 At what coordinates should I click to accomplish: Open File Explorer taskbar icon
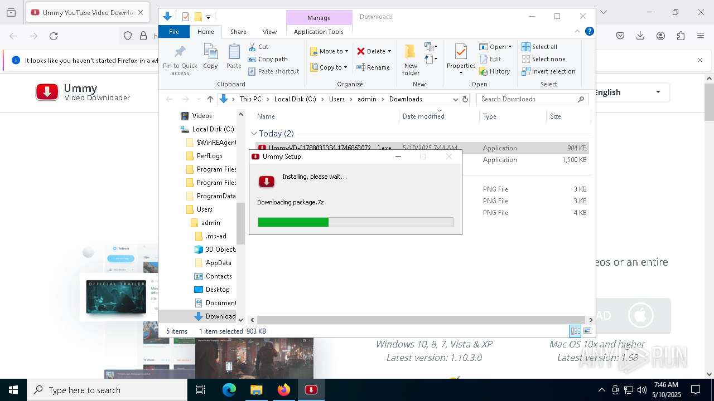[x=257, y=390]
